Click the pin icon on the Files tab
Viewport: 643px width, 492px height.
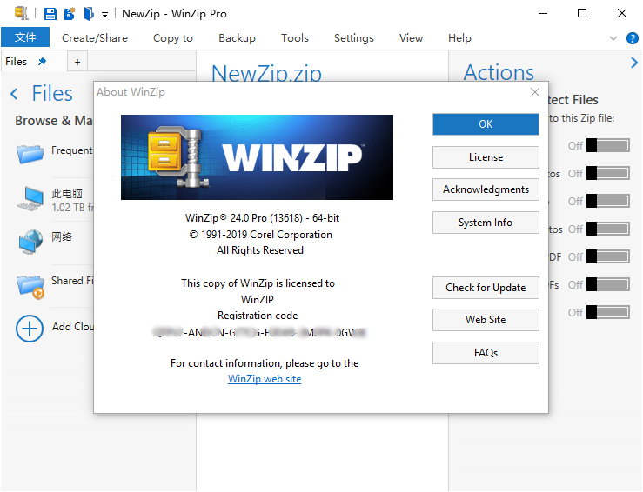(42, 62)
